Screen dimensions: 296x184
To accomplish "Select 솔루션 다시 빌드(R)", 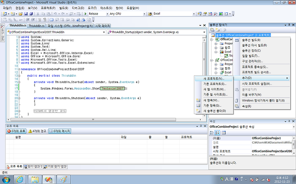I will click(261, 45).
